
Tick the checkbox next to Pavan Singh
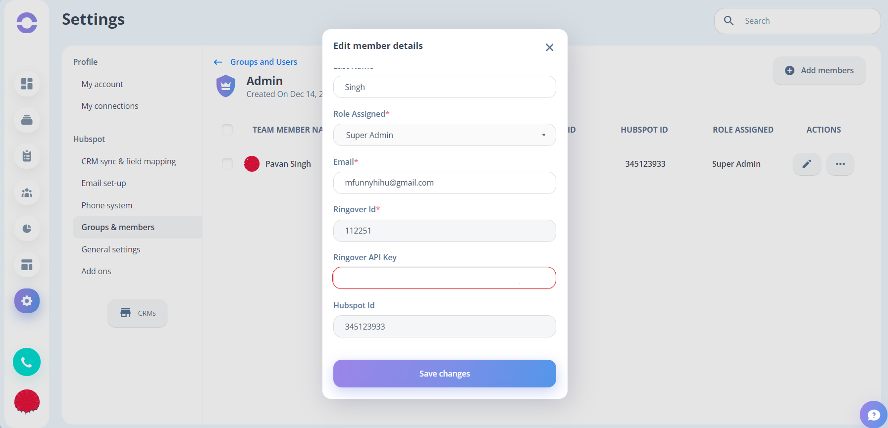pyautogui.click(x=227, y=164)
